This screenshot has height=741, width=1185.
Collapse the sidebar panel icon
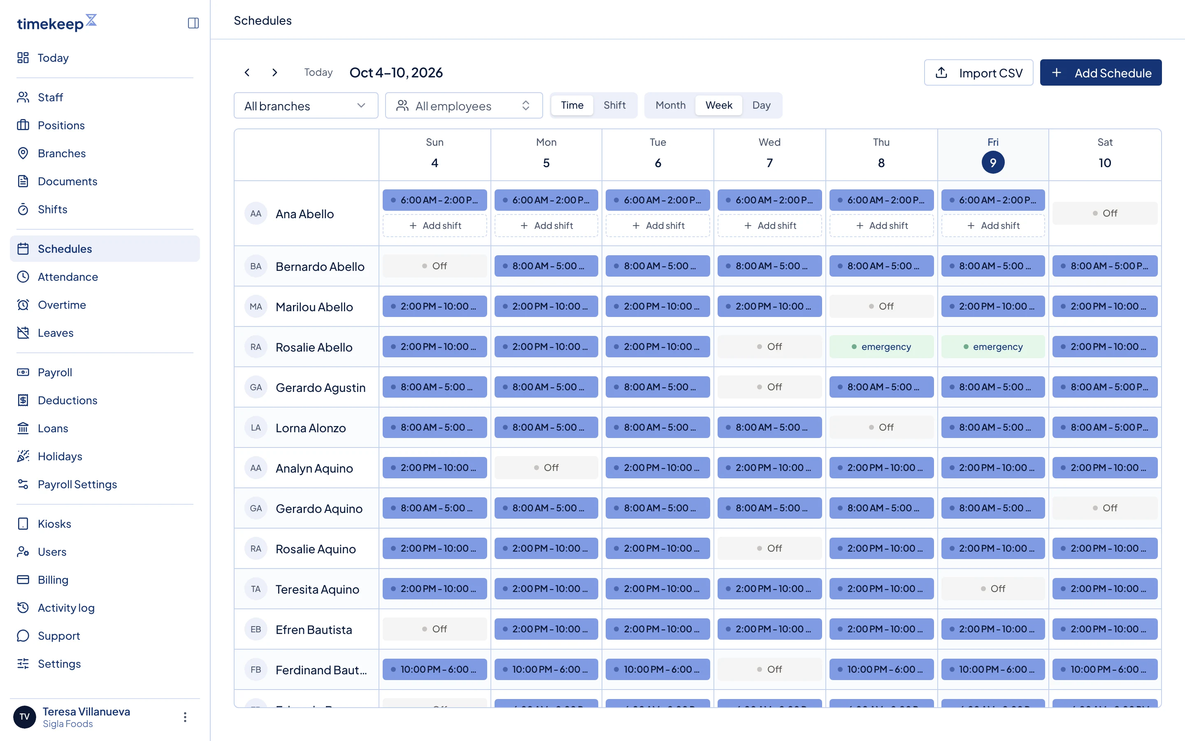(x=193, y=23)
